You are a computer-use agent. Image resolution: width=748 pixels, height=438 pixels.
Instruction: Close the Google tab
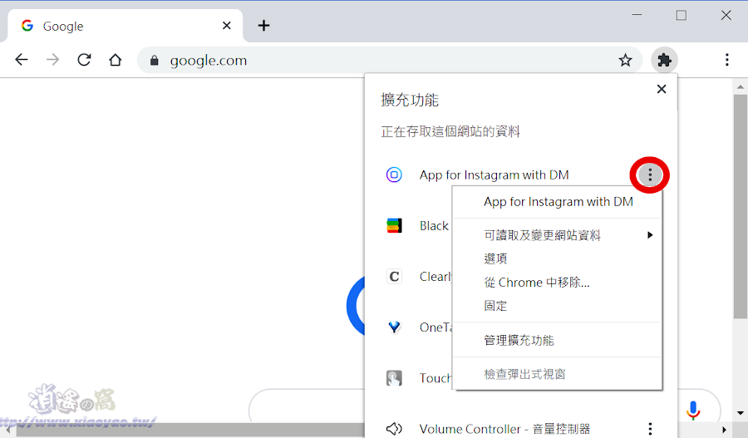click(227, 25)
